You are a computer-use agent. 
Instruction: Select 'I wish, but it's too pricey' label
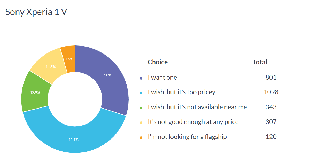point(181,92)
